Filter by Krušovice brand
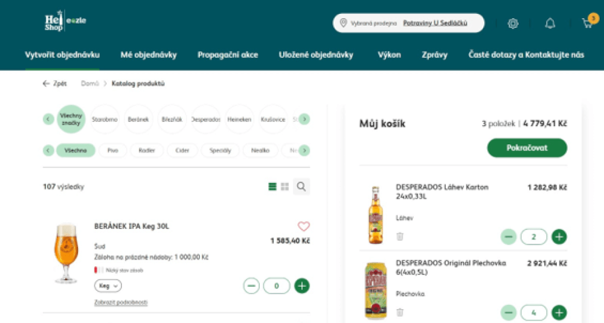This screenshot has width=604, height=323. (x=273, y=120)
